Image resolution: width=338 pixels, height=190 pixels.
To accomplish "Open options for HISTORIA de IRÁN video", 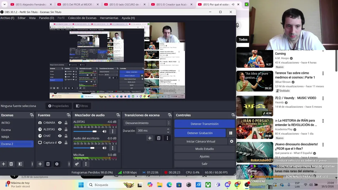I will (323, 121).
